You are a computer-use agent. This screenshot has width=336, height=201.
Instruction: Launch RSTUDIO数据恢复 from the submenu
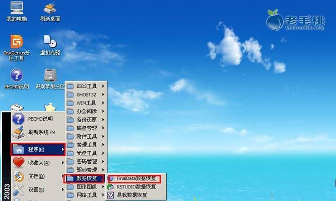[135, 186]
